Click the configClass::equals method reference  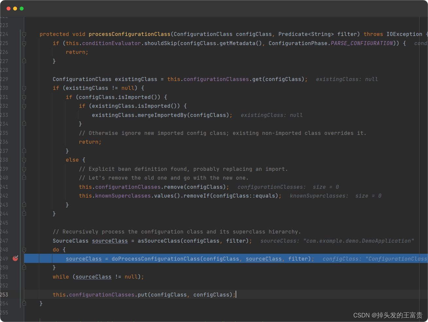244,196
